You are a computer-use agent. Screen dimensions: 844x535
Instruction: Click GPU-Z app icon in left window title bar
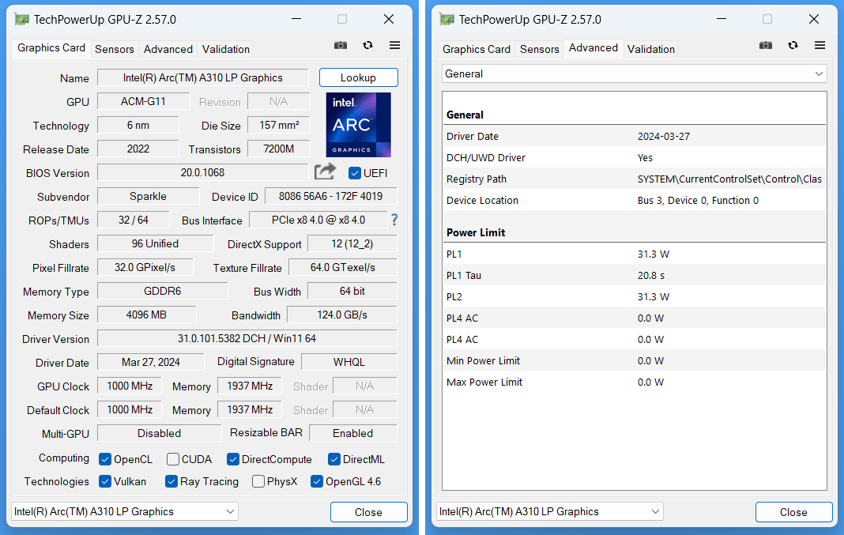point(21,20)
